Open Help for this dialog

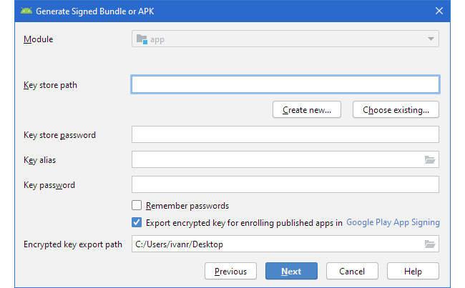413,271
